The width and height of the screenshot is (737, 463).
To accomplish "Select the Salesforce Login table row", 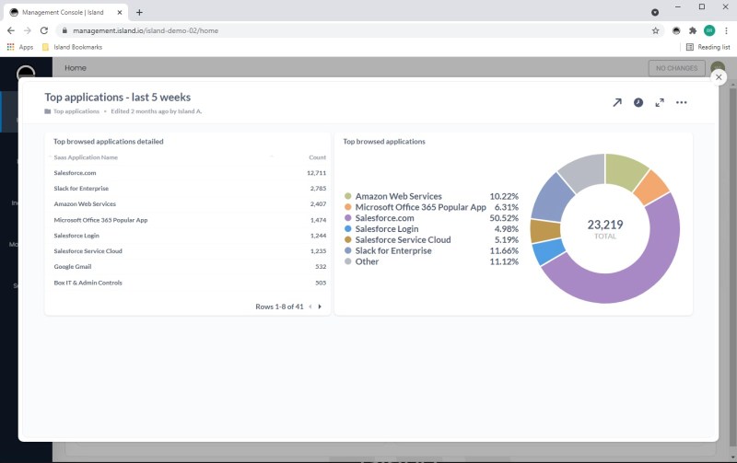I will coord(190,236).
